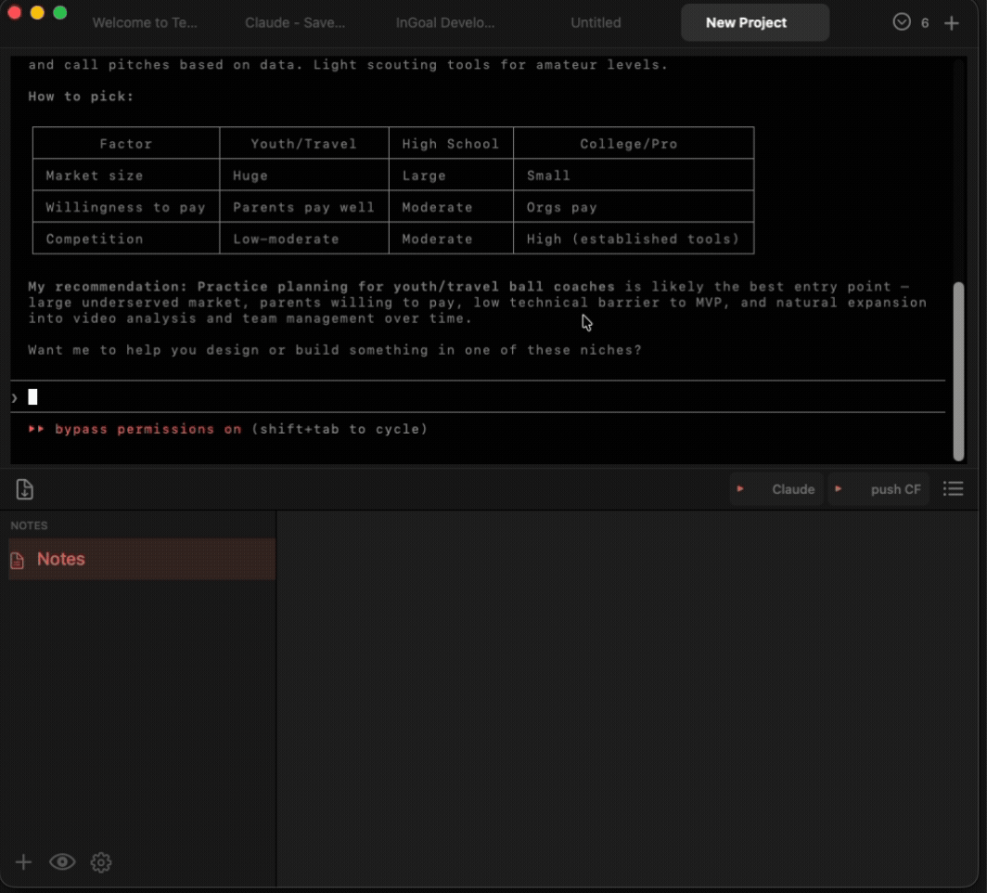Click the High School column header

(450, 144)
